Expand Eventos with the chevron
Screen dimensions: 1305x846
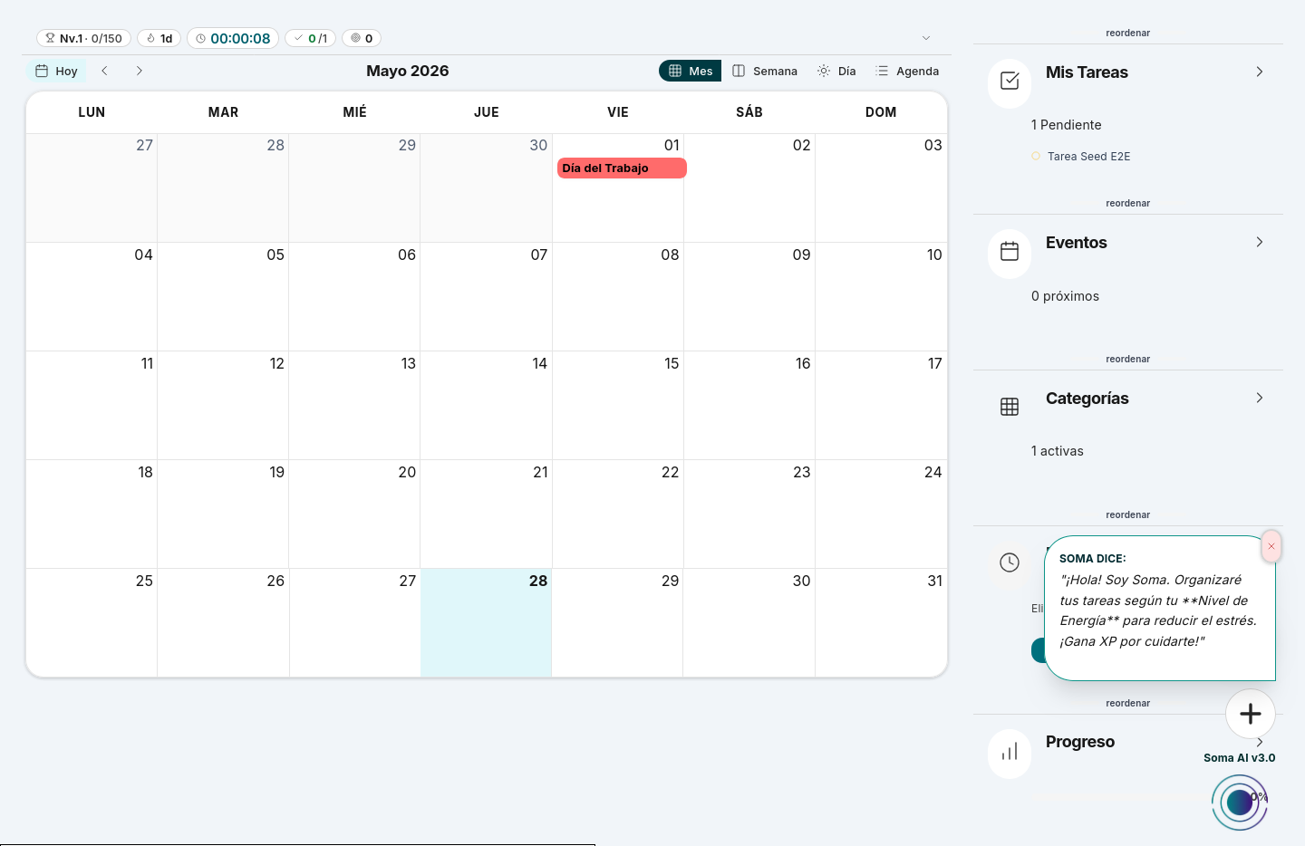1260,242
